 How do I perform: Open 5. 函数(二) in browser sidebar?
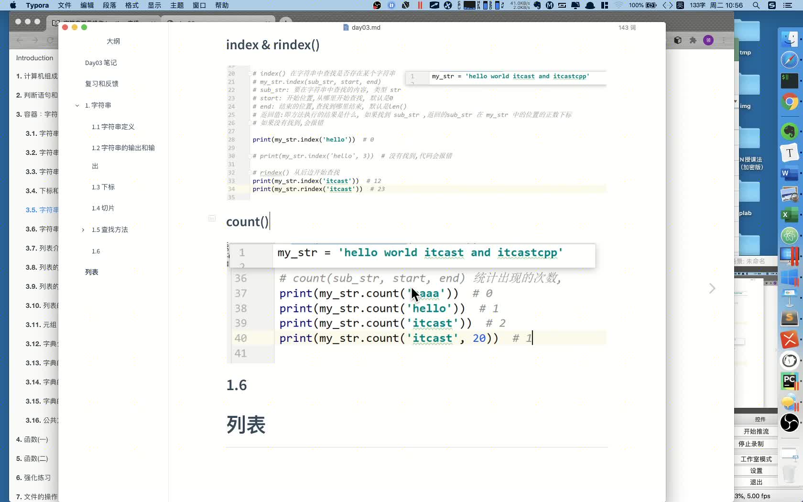[32, 458]
